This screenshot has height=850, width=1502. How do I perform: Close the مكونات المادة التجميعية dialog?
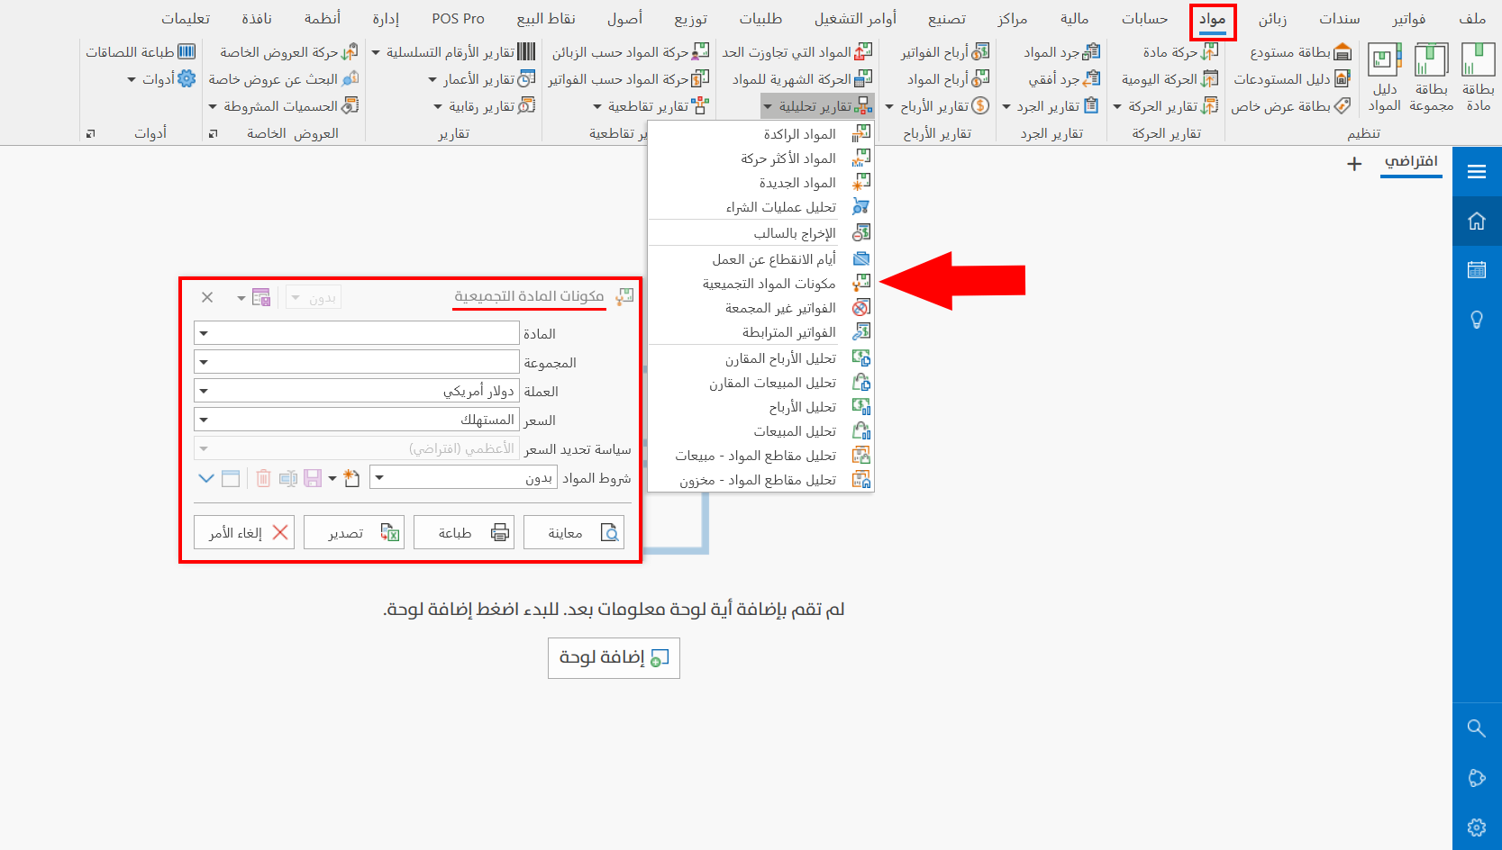[207, 297]
